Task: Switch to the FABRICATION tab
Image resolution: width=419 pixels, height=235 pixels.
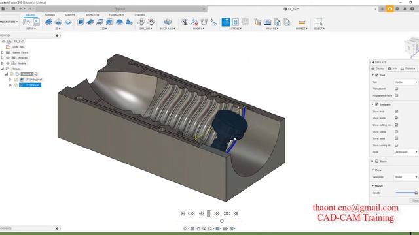Action: pyautogui.click(x=117, y=15)
